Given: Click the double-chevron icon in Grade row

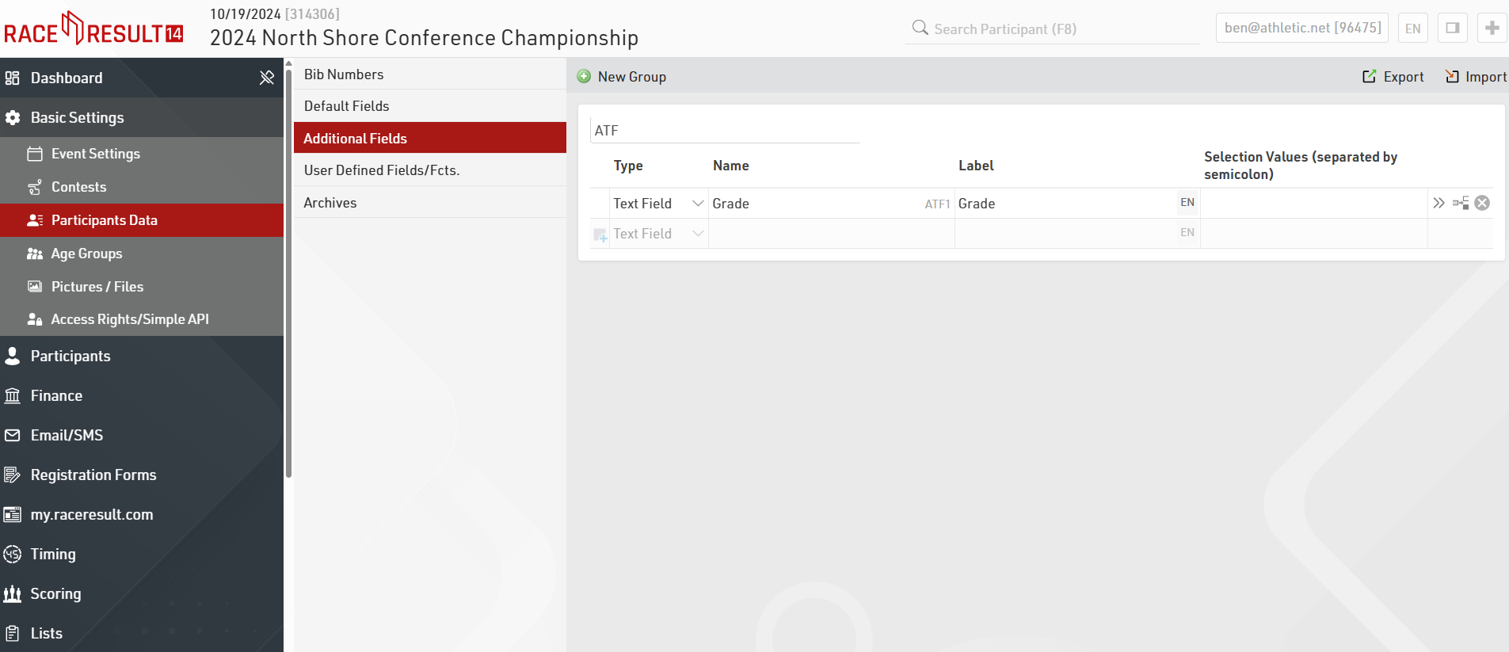Looking at the screenshot, I should tap(1439, 203).
